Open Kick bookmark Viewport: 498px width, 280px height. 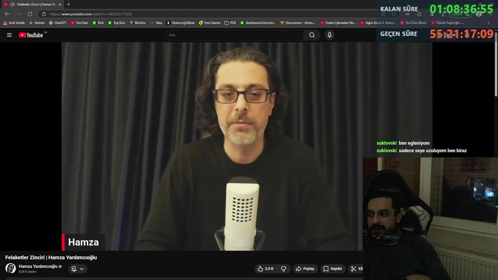pos(98,23)
